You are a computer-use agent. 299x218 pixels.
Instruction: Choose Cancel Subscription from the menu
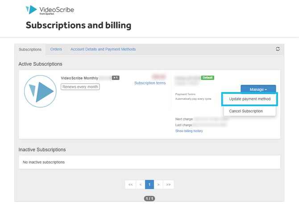point(246,111)
